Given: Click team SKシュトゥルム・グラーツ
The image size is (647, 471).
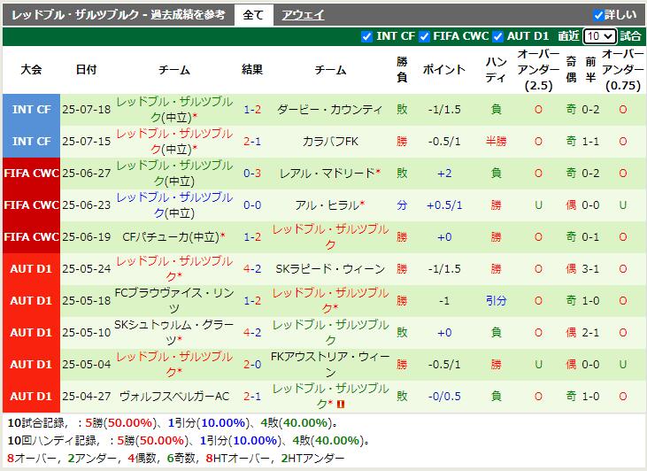Looking at the screenshot, I should coord(174,332).
